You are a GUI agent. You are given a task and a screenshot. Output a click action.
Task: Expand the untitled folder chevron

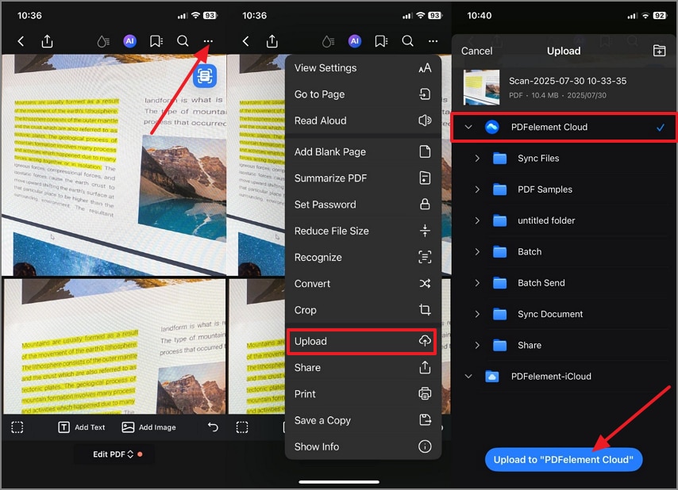tap(477, 220)
